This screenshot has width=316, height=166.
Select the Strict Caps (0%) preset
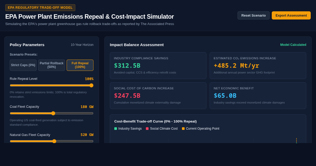[x=23, y=65]
